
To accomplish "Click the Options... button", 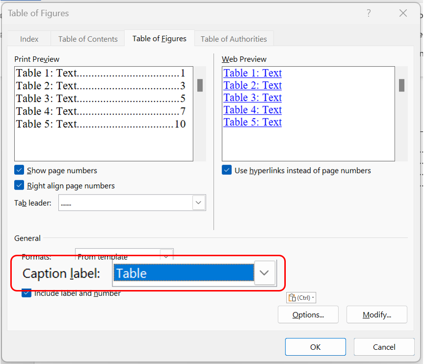I will pyautogui.click(x=308, y=315).
